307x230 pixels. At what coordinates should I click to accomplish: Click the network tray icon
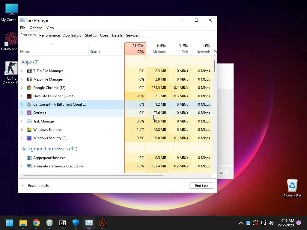pos(264,223)
